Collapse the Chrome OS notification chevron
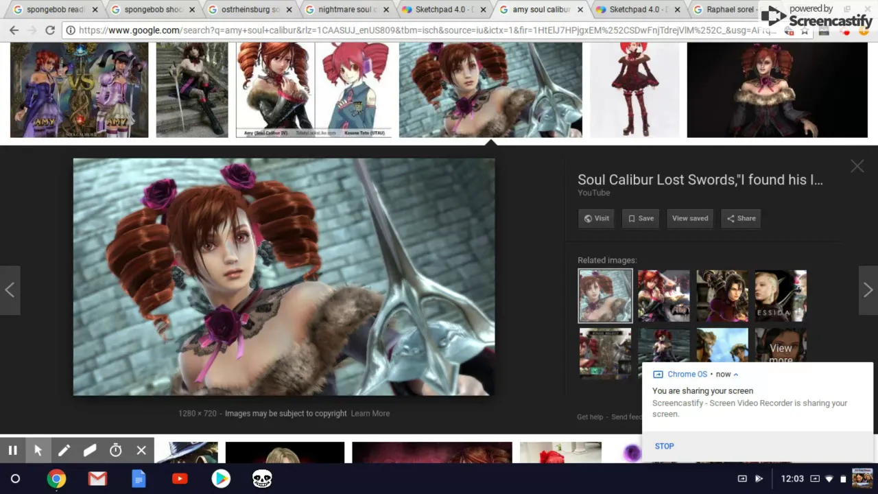The image size is (878, 494). point(736,375)
